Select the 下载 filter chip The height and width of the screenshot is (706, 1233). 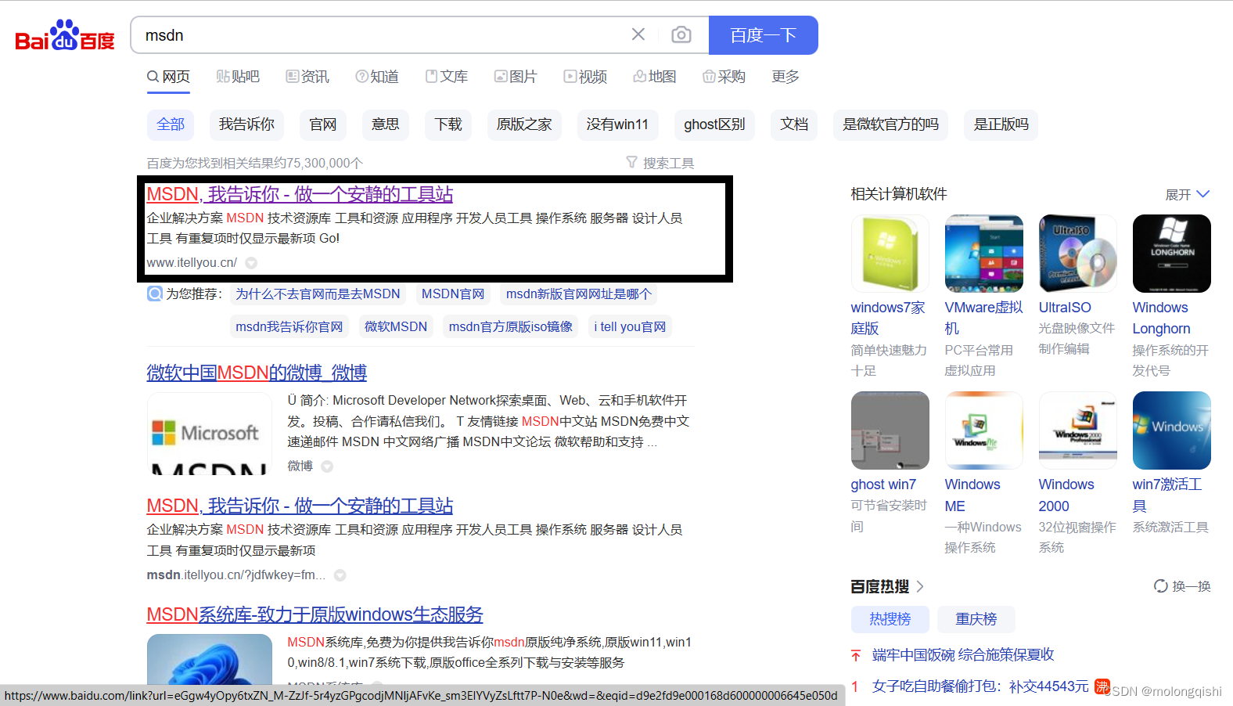pos(448,124)
